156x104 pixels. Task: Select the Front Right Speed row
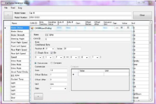[20, 43]
